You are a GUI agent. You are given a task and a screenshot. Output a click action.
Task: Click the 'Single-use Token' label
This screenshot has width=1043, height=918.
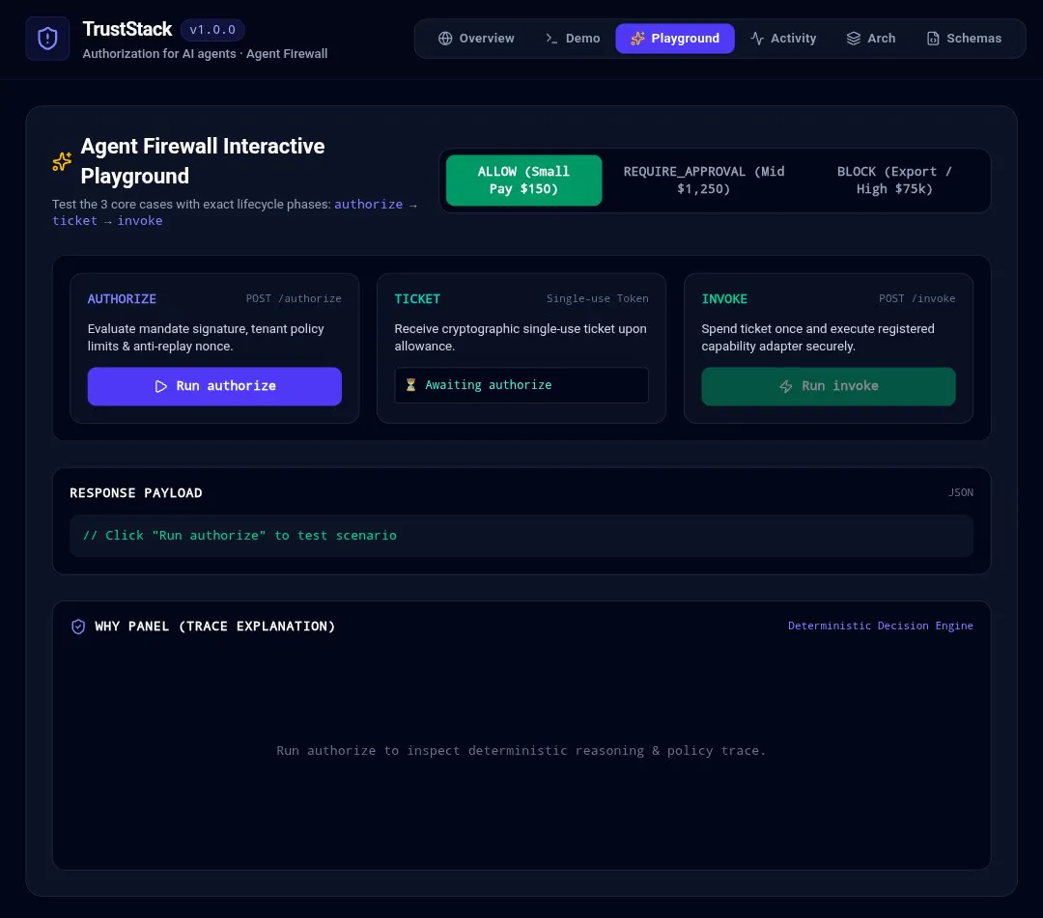tap(598, 298)
